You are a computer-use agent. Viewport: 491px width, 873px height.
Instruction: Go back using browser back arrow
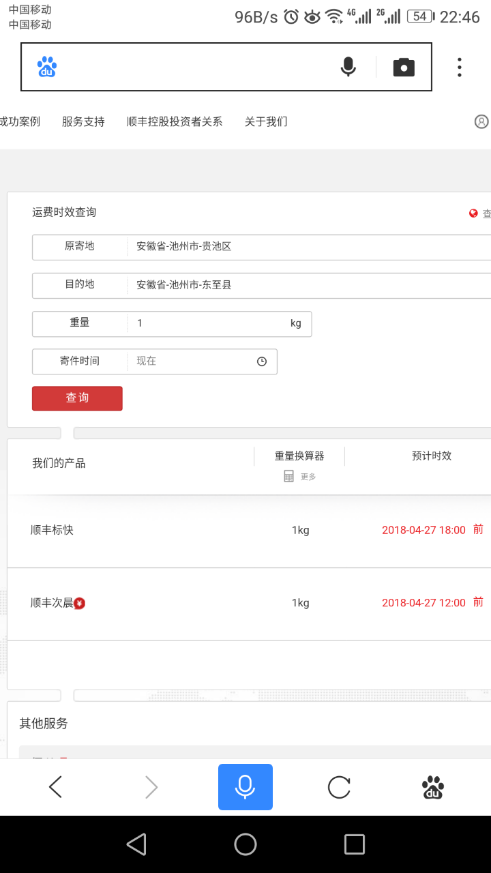click(x=56, y=788)
